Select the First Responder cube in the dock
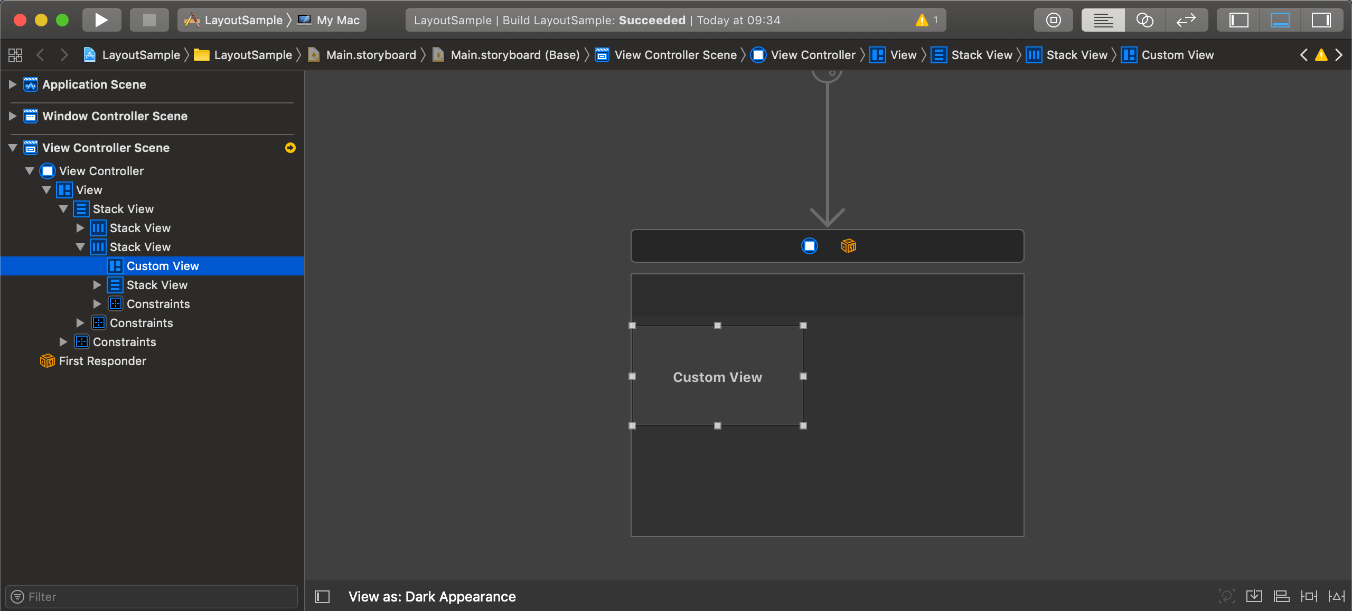Image resolution: width=1352 pixels, height=611 pixels. pos(47,361)
